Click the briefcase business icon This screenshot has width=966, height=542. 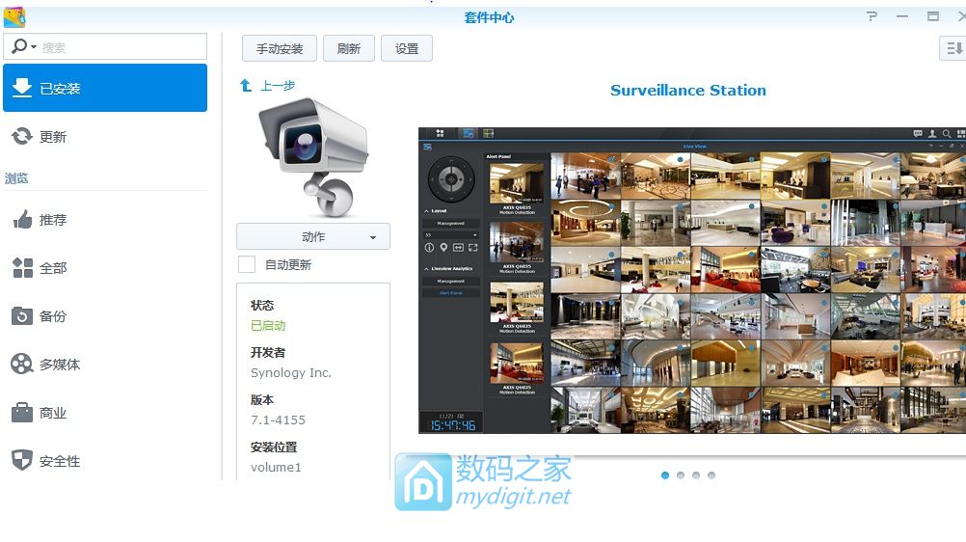22,412
